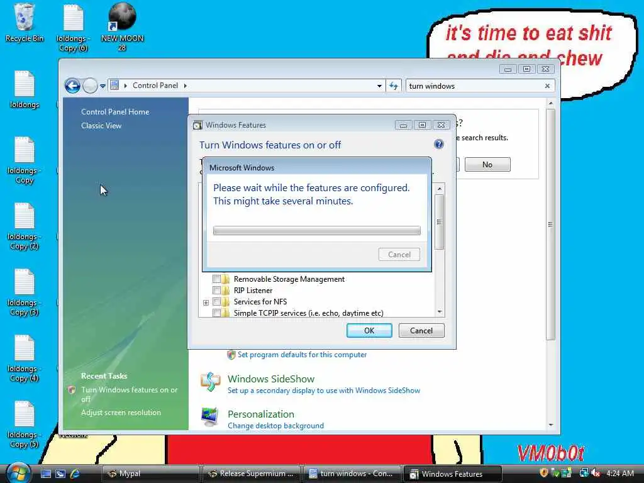Open the Personalization heading link
The image size is (644, 483).
pos(261,414)
